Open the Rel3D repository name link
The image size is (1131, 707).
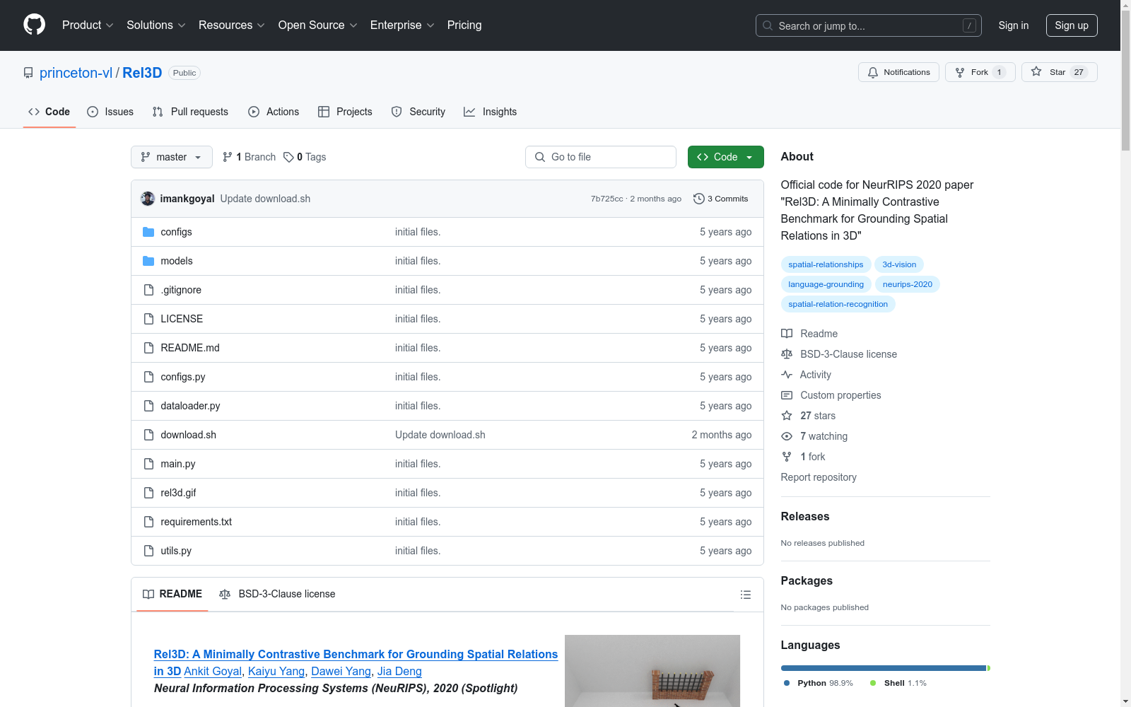142,73
